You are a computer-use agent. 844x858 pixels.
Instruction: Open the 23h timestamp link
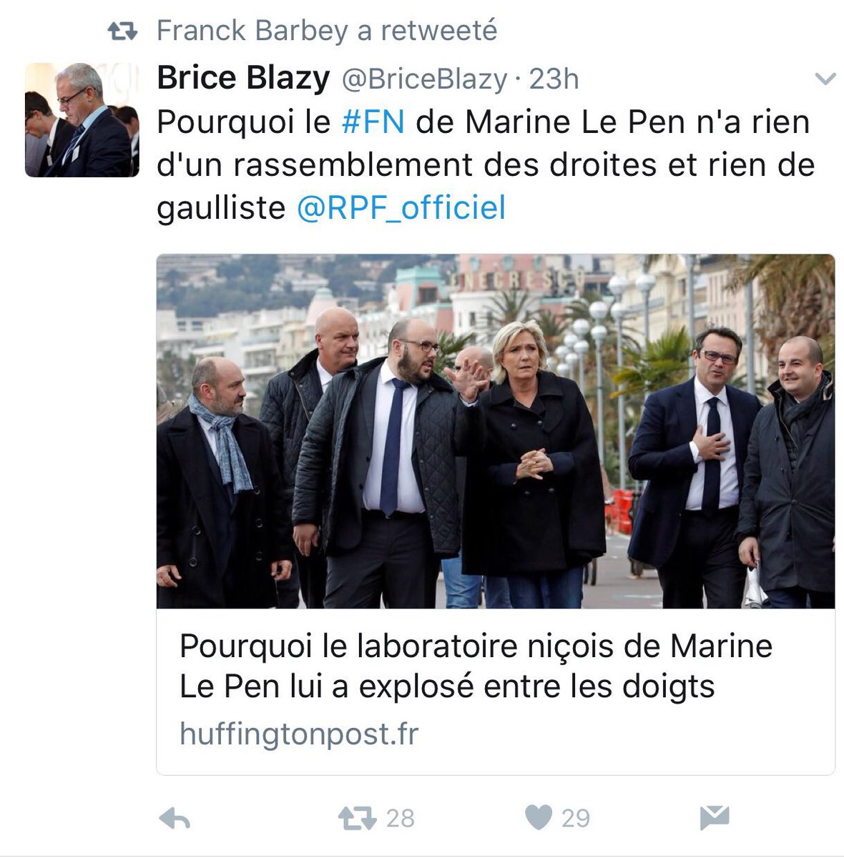(x=554, y=79)
